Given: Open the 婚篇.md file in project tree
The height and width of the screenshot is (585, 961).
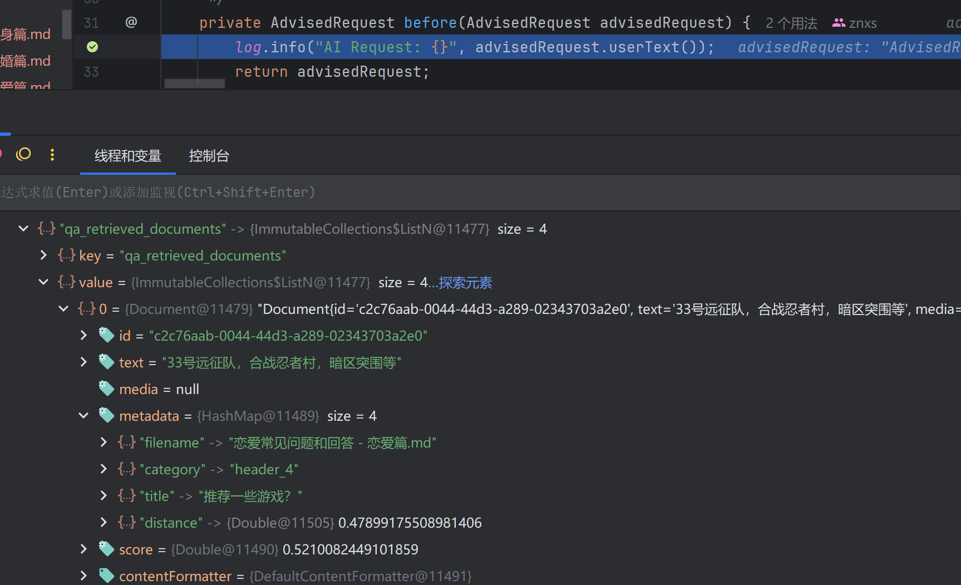Looking at the screenshot, I should click(26, 61).
